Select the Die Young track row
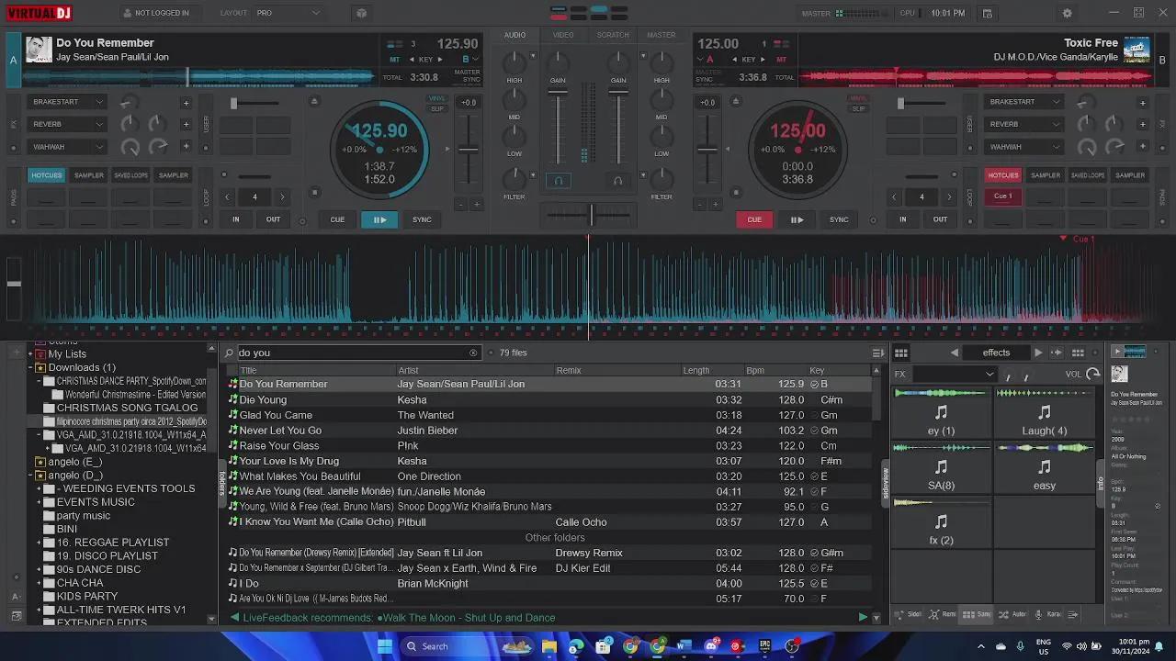 pyautogui.click(x=549, y=399)
